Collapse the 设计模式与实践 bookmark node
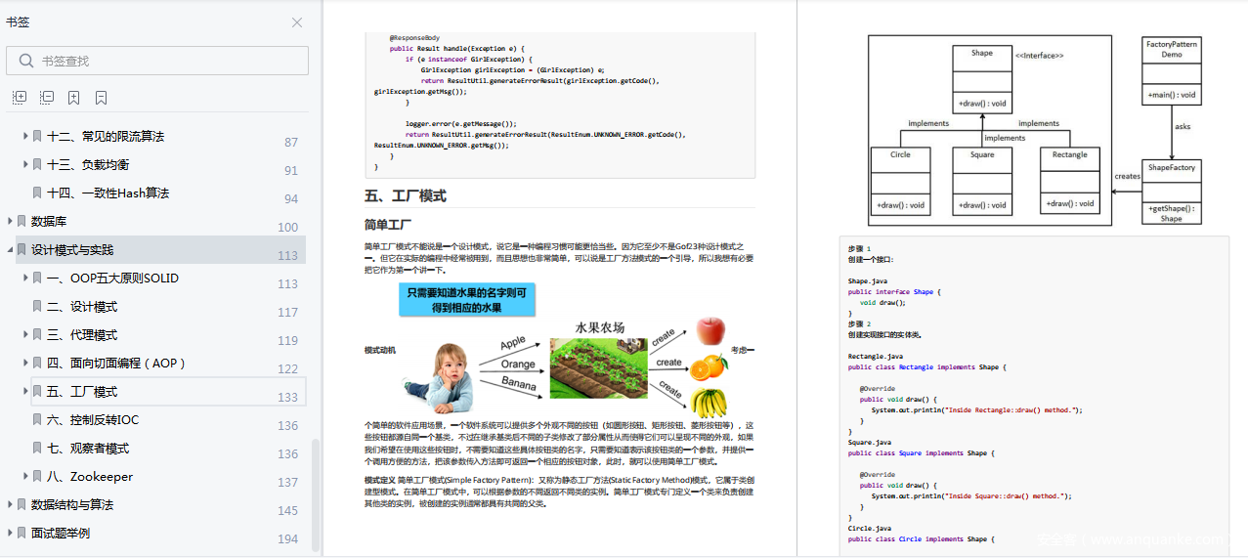1248x558 pixels. pyautogui.click(x=10, y=249)
